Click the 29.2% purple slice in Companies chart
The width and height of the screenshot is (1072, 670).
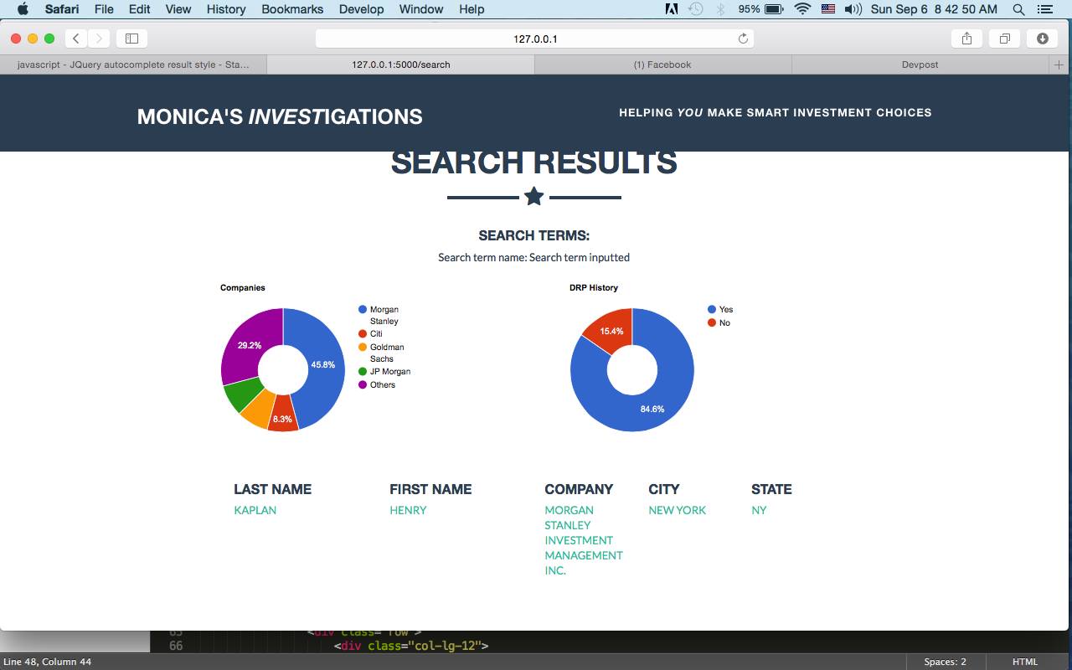click(x=250, y=345)
